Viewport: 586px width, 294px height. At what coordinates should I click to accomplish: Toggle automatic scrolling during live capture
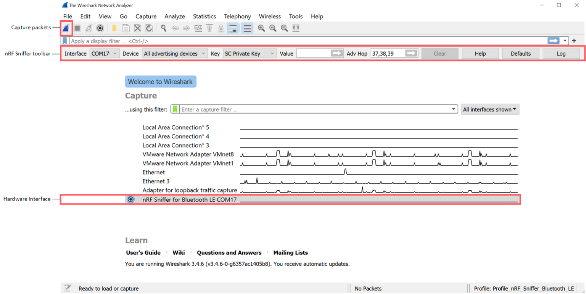point(233,28)
